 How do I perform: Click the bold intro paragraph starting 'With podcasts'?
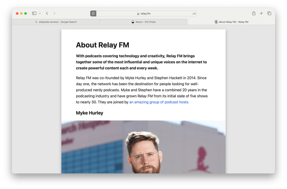click(141, 62)
